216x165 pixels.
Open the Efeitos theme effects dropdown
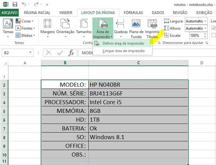(x=26, y=35)
